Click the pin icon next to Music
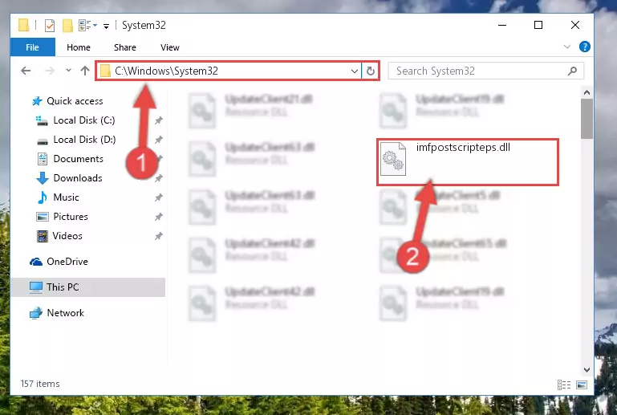This screenshot has width=617, height=415. 159,197
